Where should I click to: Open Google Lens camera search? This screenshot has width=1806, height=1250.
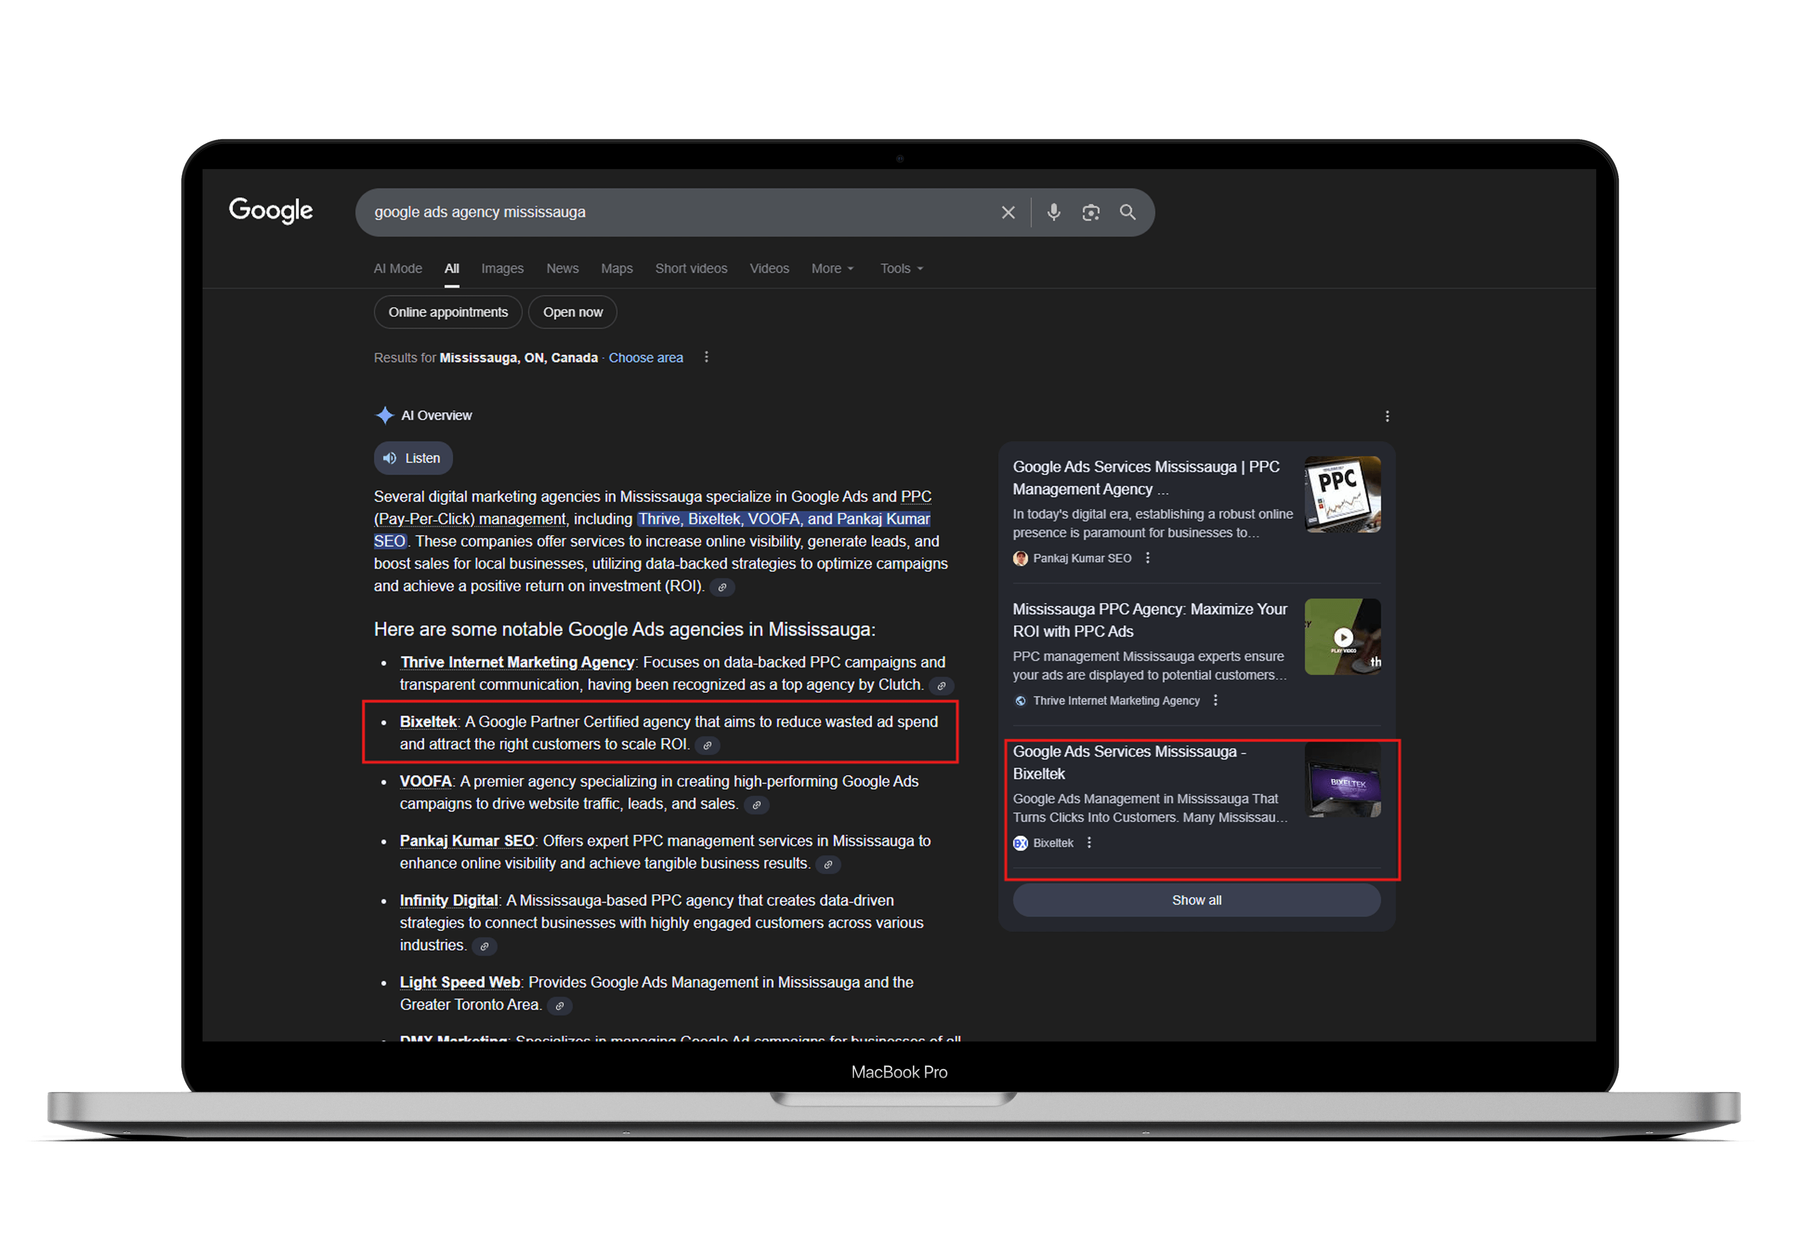[1091, 212]
